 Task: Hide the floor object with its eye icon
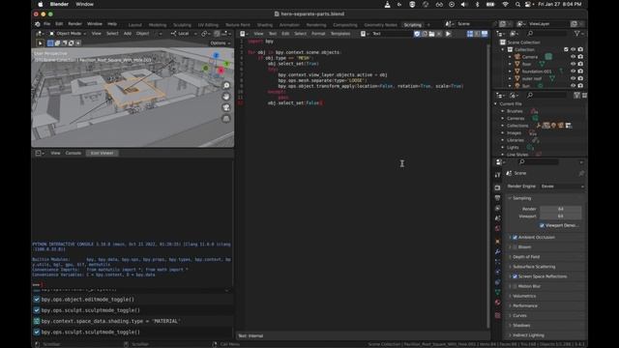pos(573,64)
